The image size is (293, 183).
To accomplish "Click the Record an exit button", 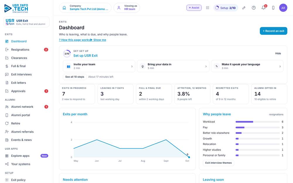I will pyautogui.click(x=273, y=31).
